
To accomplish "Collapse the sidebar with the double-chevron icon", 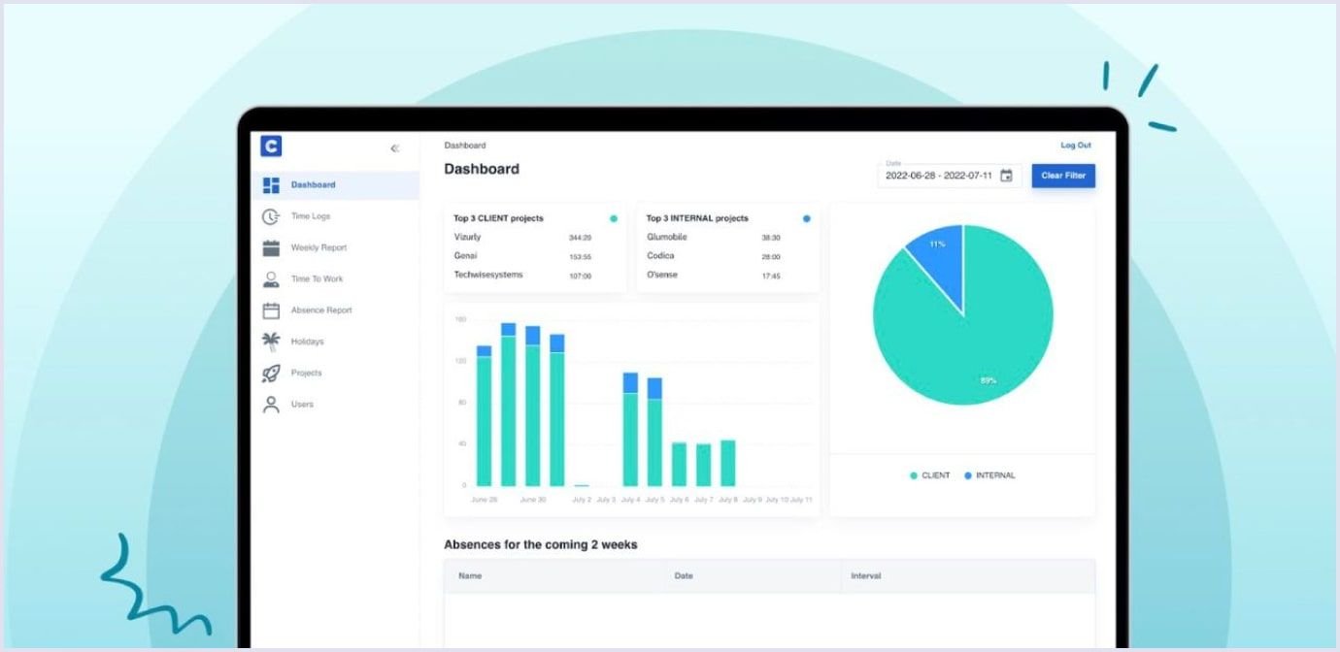I will 394,148.
